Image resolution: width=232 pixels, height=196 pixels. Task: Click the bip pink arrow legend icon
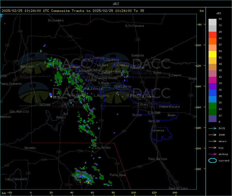point(212,148)
